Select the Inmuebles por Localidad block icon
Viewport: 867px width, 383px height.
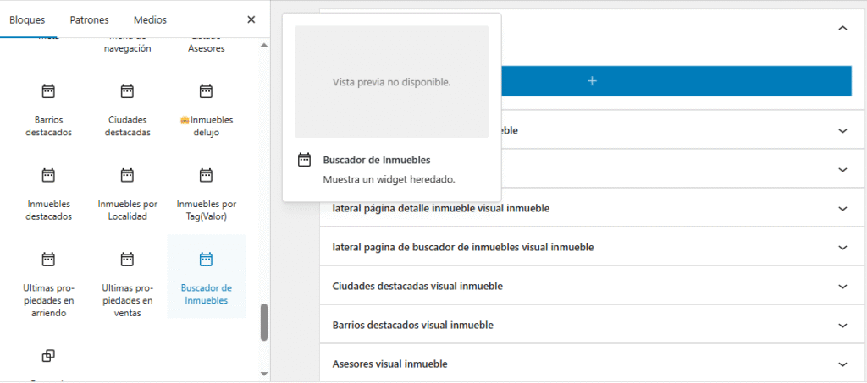[127, 175]
